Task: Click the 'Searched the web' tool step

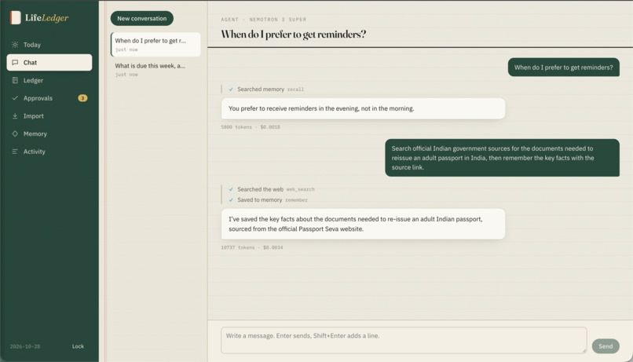Action: 271,189
